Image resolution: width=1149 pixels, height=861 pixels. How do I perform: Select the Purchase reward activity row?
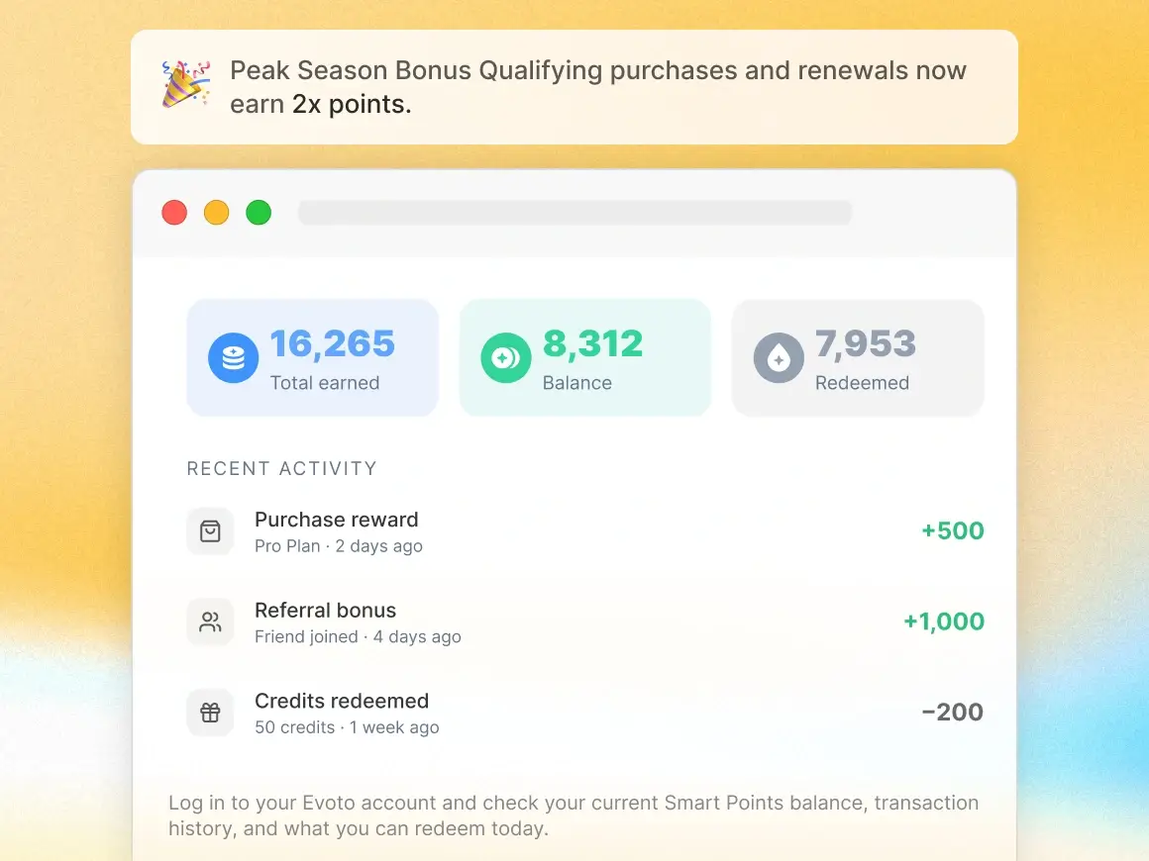click(x=585, y=531)
